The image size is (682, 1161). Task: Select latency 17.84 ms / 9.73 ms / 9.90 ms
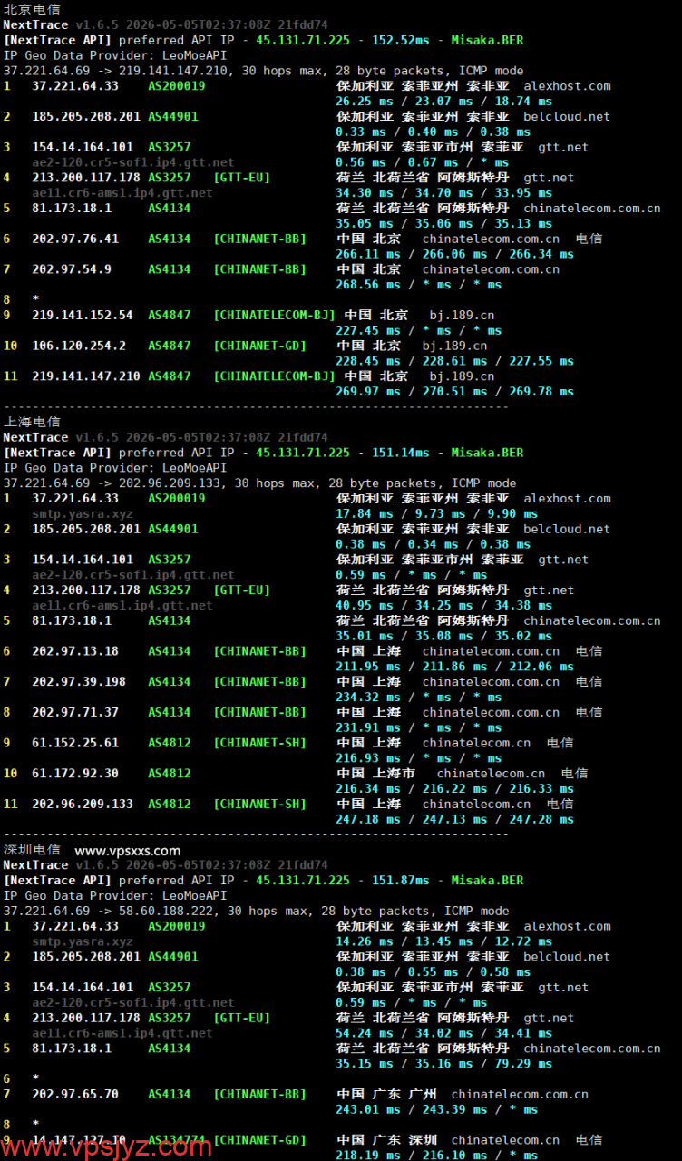point(436,513)
